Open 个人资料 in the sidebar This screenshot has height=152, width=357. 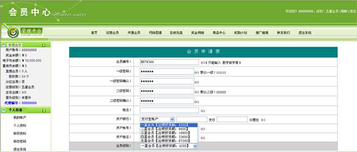[20, 125]
